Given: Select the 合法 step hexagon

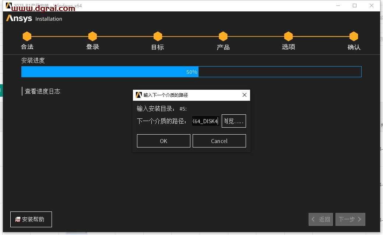Looking at the screenshot, I should tap(27, 36).
